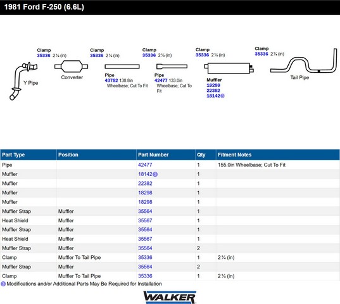This screenshot has width=340, height=304.
Task: Click the pipe 43782 diagram image
Action: [x=122, y=66]
